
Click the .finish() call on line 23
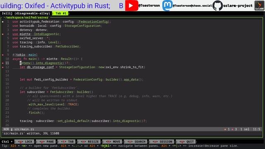[x=36, y=113]
